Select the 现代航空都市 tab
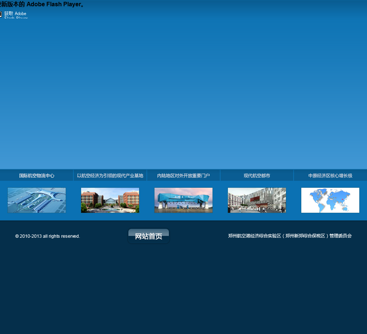Viewport: 367px width, 334px height. (257, 176)
